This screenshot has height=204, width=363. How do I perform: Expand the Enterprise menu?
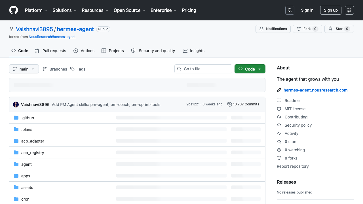(x=164, y=10)
